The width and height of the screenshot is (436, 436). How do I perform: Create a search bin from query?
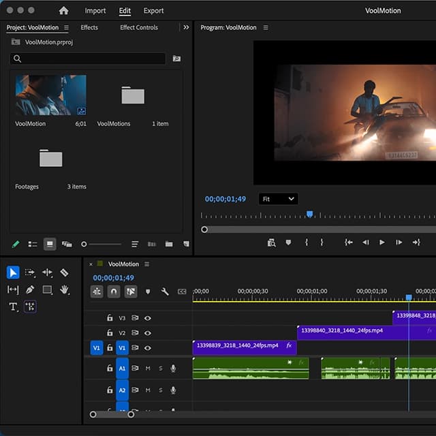click(176, 59)
